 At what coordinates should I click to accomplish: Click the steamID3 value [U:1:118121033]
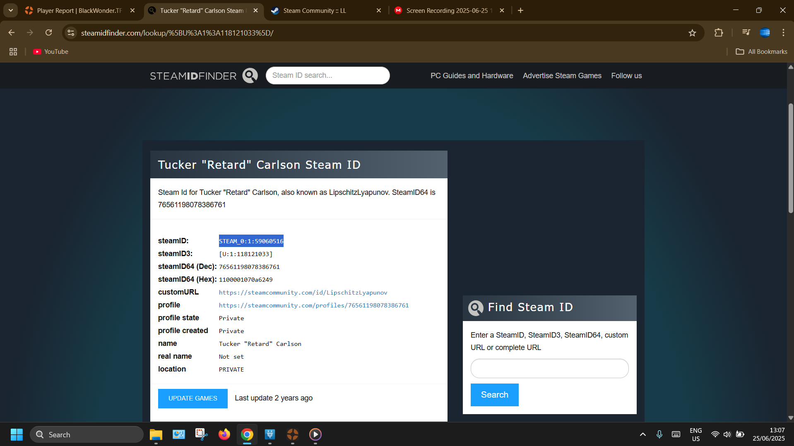click(245, 254)
